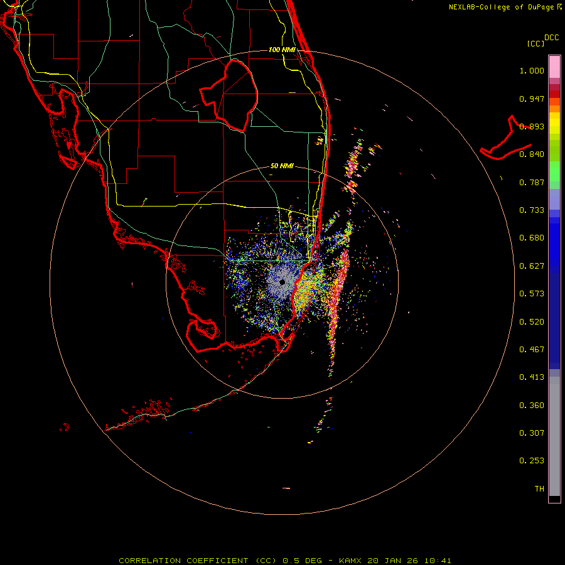This screenshot has width=565, height=565.
Task: Click the 0.307 scale value
Action: click(532, 433)
